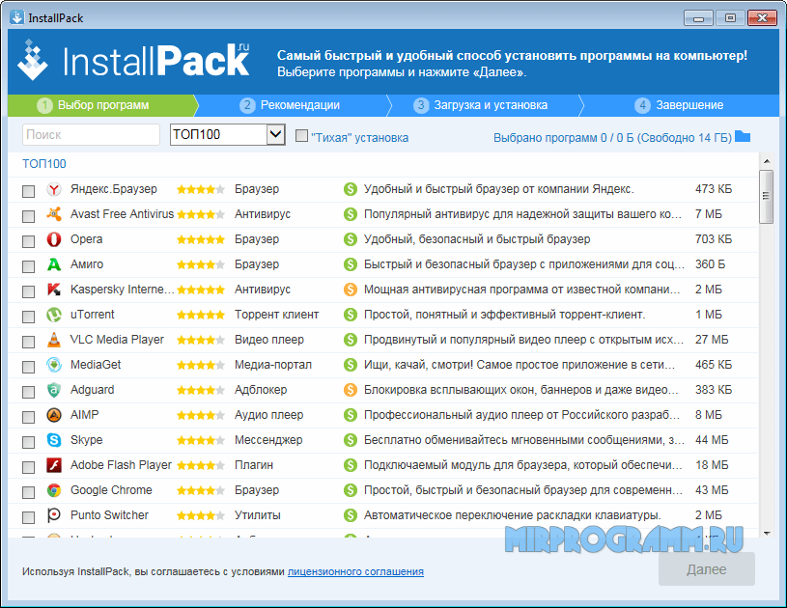
Task: Select the Adobe Flash Player icon
Action: click(54, 465)
